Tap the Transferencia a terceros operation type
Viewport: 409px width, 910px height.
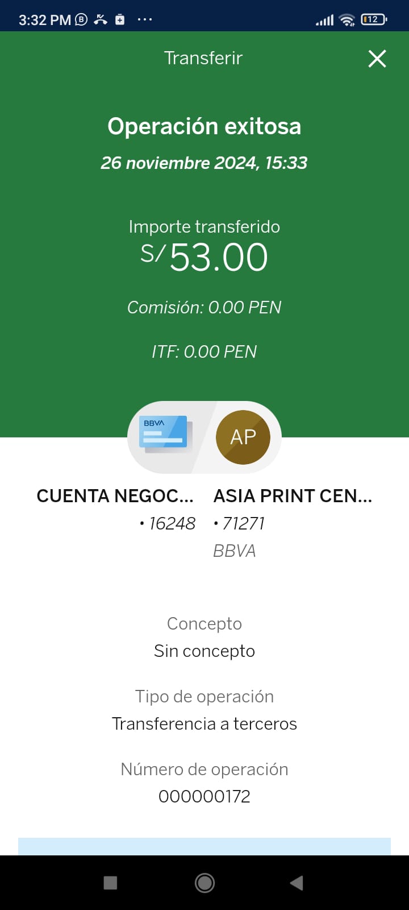coord(204,723)
